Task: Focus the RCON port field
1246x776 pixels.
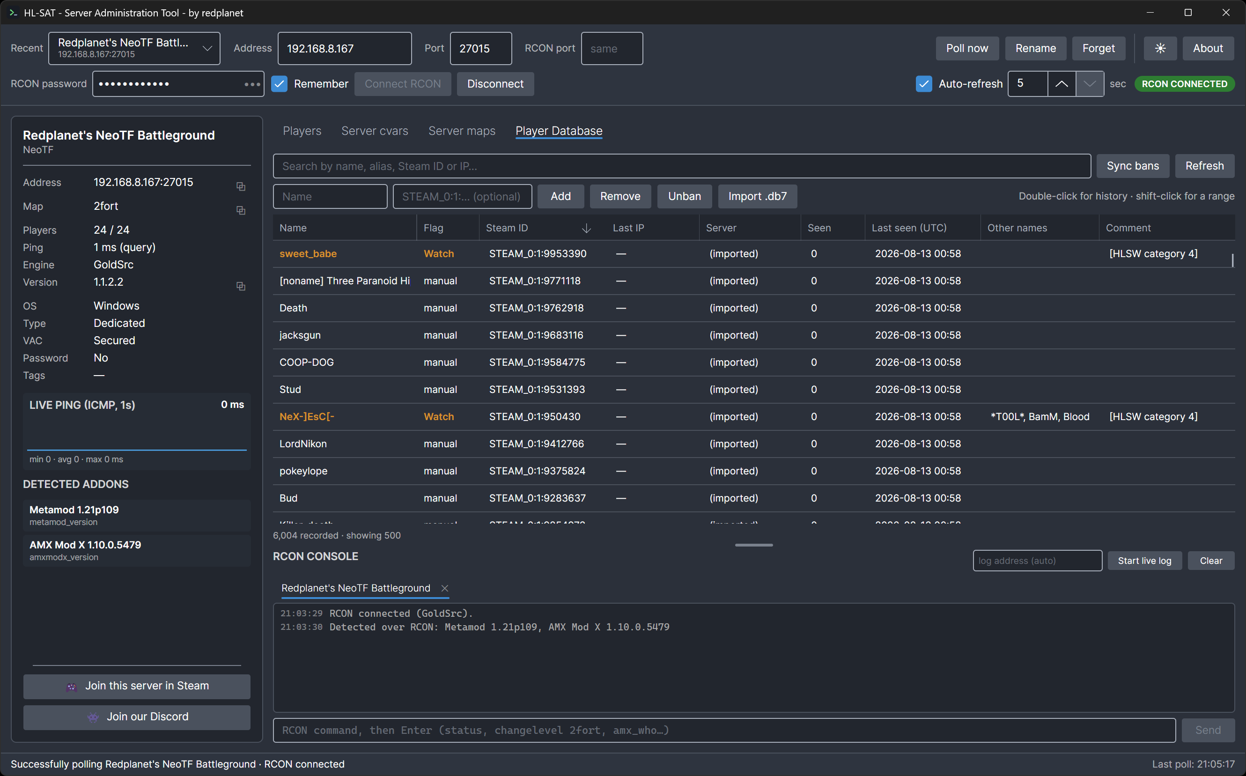Action: 612,48
